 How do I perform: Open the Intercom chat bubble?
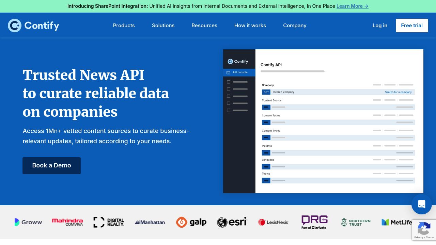(422, 204)
